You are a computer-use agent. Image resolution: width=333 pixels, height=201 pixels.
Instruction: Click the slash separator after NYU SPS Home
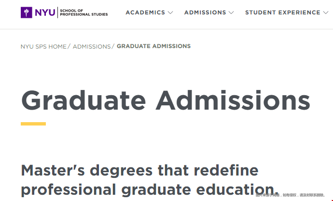[x=69, y=46]
